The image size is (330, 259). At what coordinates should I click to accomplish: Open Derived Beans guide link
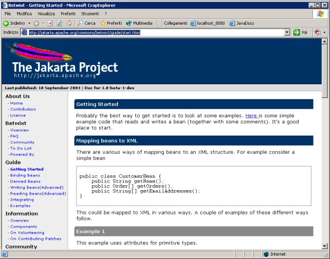tap(25, 181)
